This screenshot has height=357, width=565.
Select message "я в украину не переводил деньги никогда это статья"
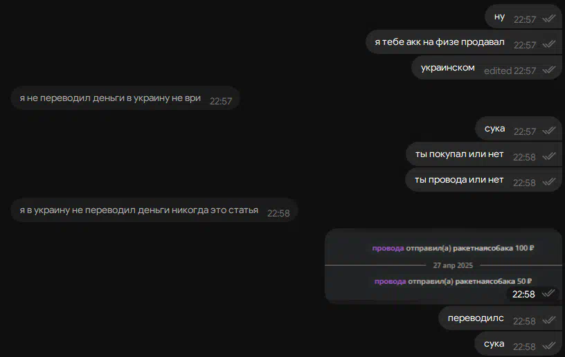point(154,210)
